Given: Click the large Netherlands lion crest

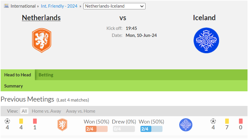Looking at the screenshot, I should coord(42,40).
